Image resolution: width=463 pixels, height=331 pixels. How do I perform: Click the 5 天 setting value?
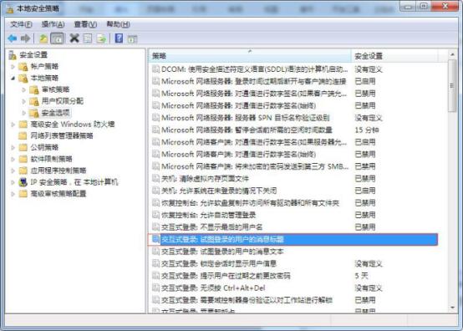pyautogui.click(x=361, y=276)
